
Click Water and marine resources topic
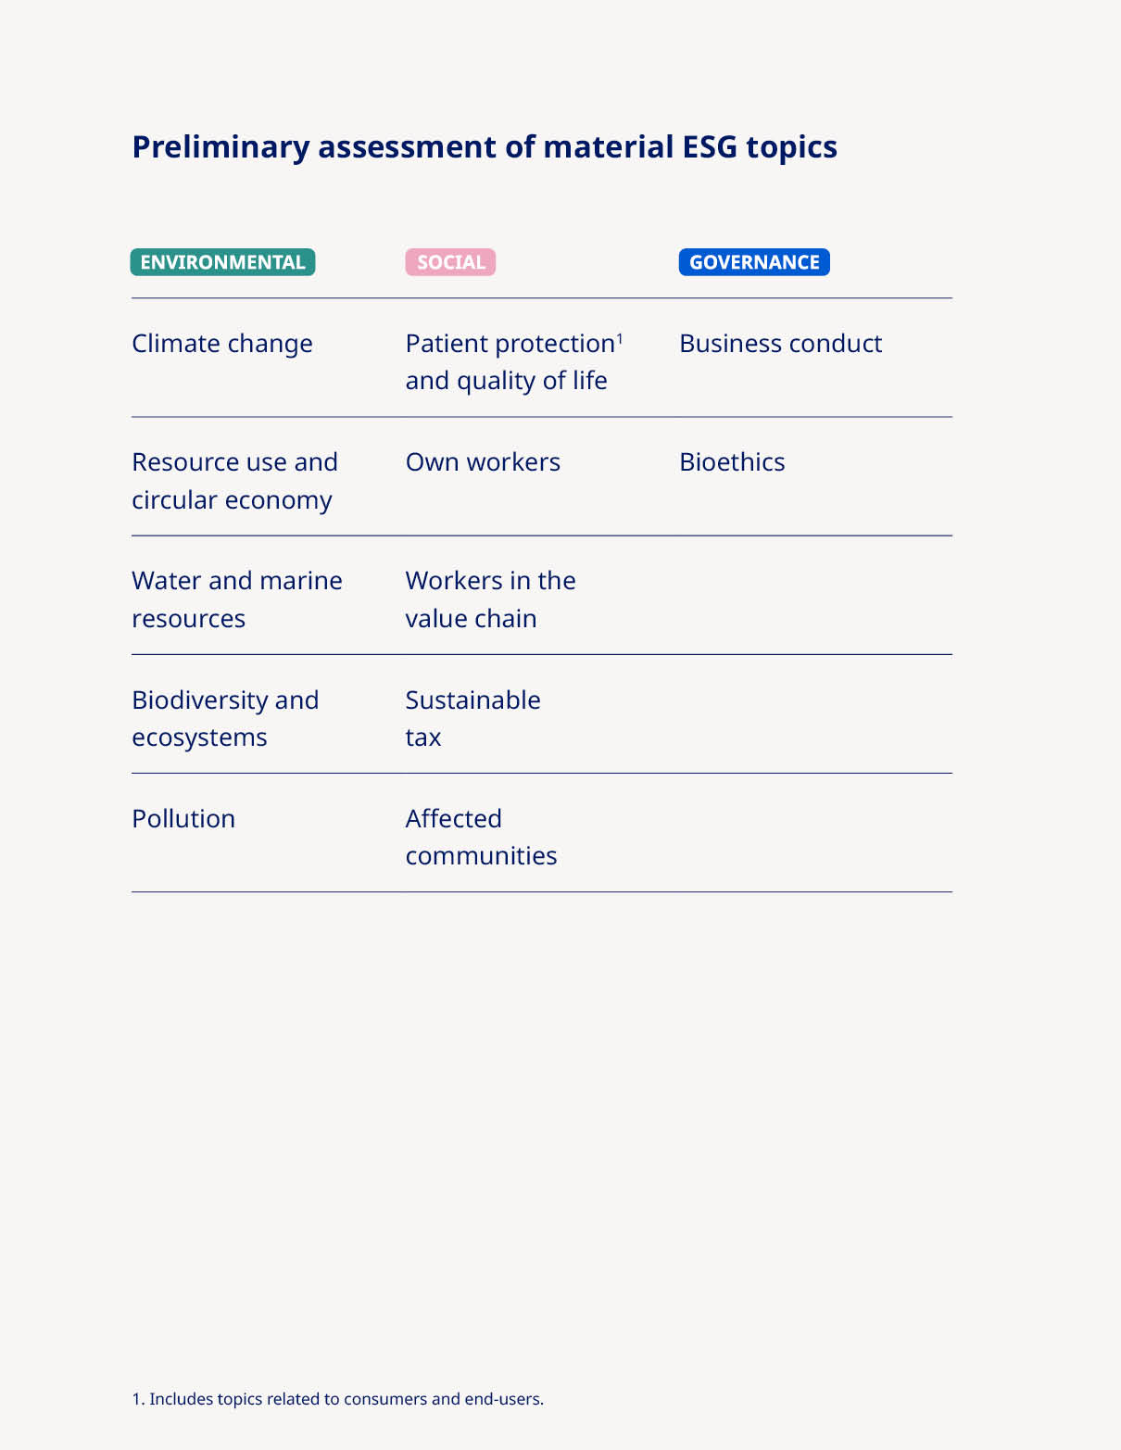[236, 599]
